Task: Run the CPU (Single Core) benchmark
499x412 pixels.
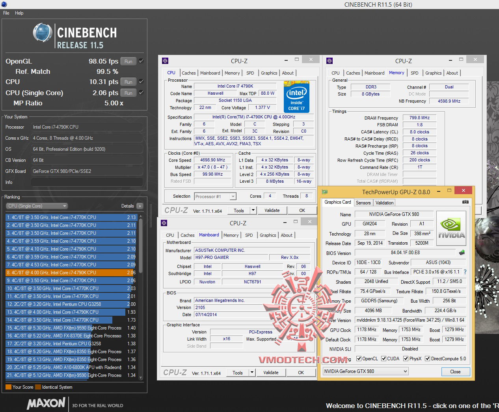Action: 128,93
